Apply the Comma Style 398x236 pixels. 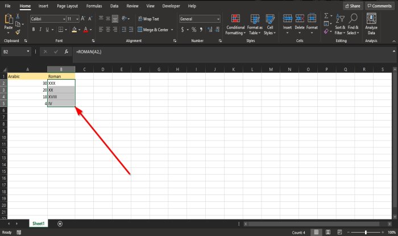click(x=201, y=30)
